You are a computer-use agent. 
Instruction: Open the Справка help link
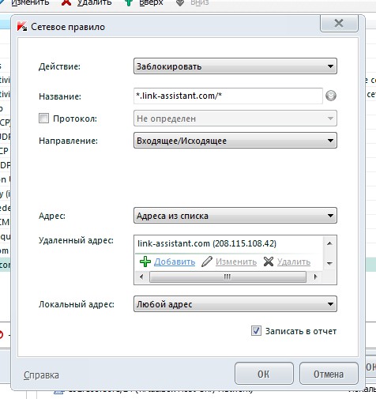point(41,375)
